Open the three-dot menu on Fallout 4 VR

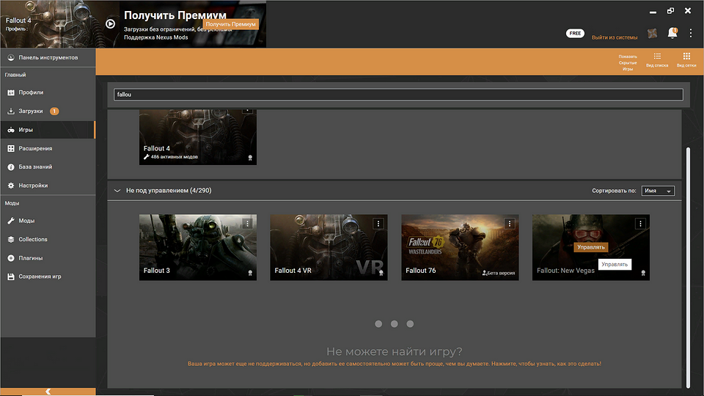coord(378,224)
